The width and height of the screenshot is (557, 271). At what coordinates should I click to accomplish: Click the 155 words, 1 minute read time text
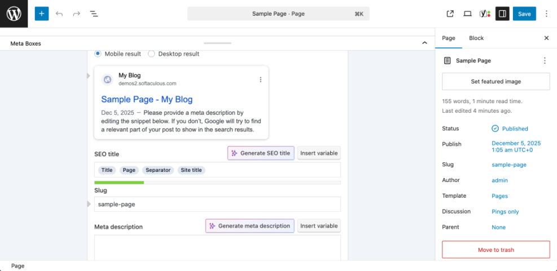pos(483,101)
